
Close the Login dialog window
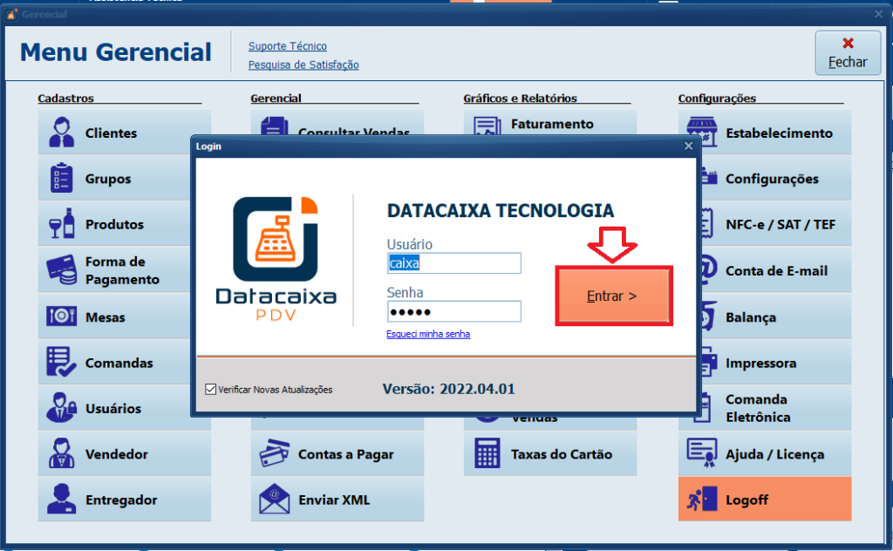pos(688,146)
